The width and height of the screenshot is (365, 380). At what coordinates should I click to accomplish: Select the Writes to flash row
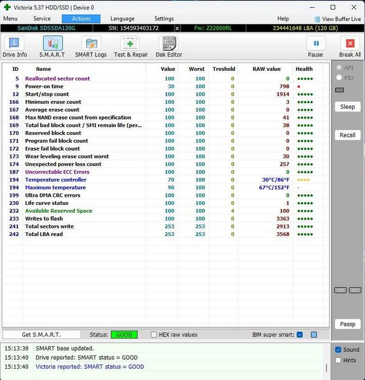click(166, 219)
